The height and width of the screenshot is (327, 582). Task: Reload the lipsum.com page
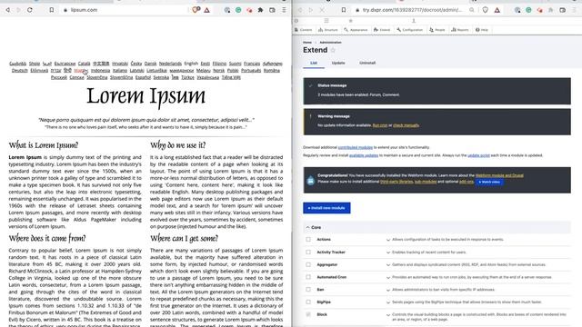pyautogui.click(x=30, y=10)
